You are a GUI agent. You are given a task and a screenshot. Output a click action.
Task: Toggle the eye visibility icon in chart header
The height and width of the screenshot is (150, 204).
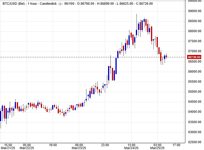click(x=60, y=4)
